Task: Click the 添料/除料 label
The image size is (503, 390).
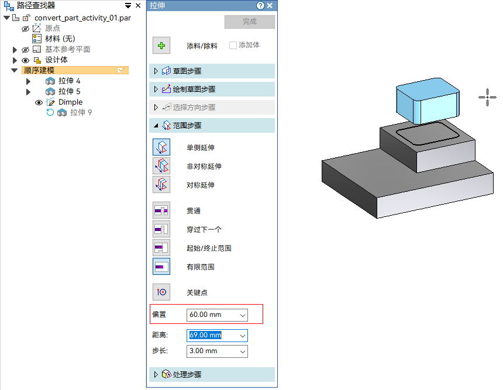Action: (202, 46)
